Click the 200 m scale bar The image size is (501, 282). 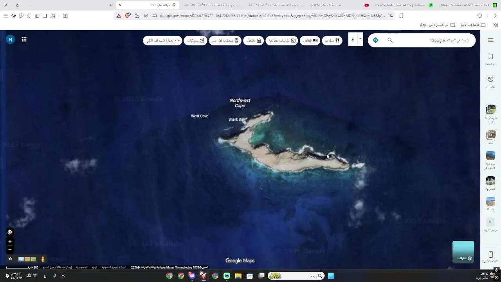(22, 268)
